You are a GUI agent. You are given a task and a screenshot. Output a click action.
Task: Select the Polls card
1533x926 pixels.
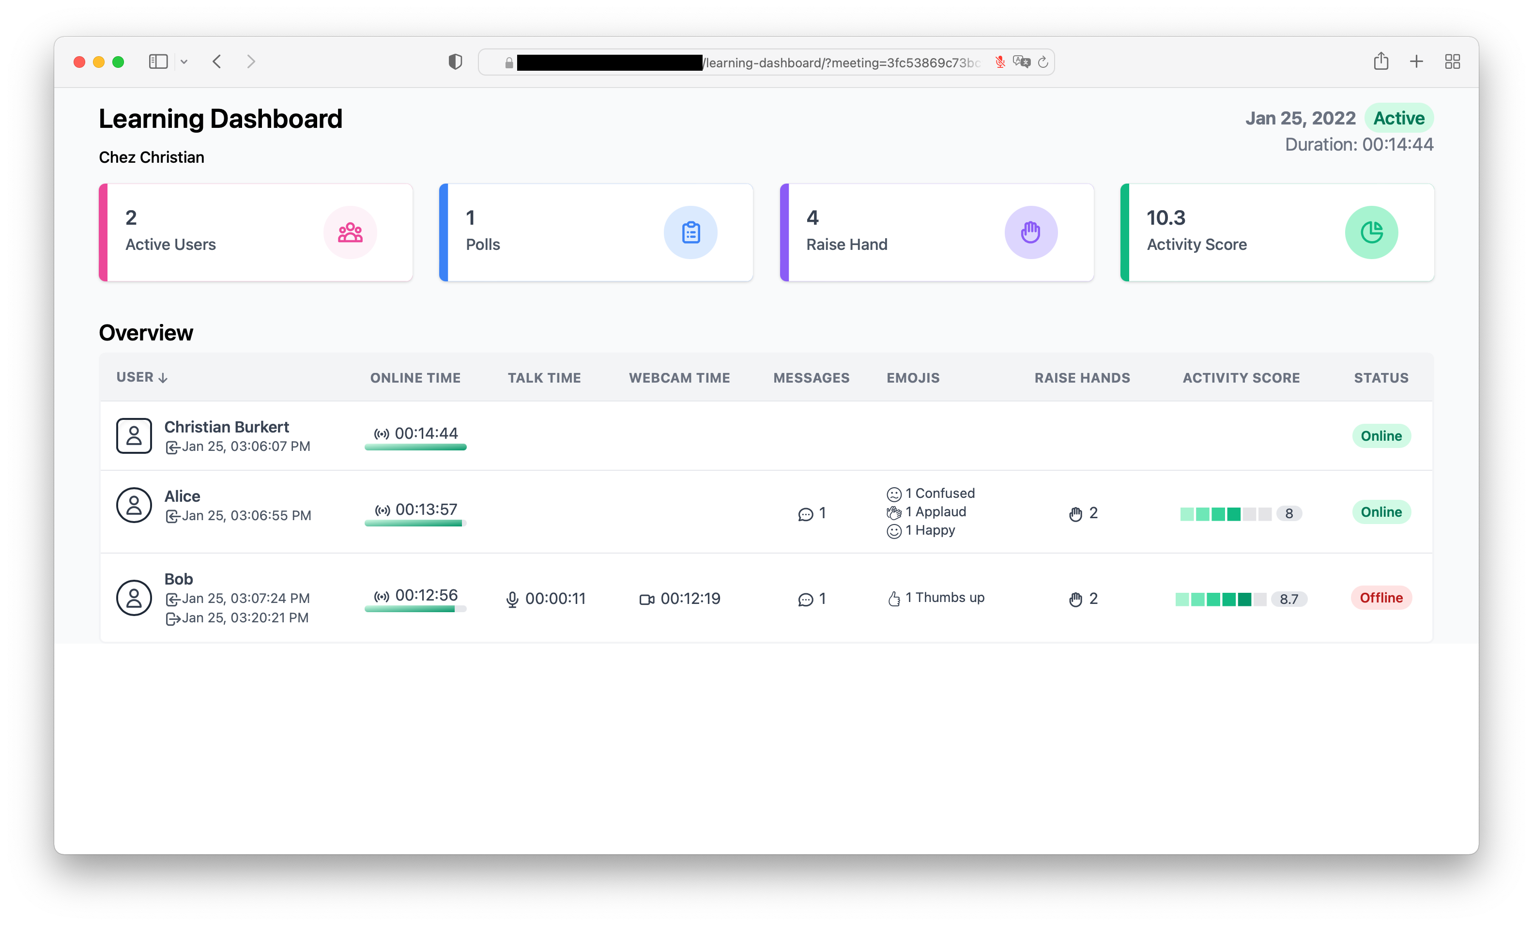pyautogui.click(x=596, y=232)
